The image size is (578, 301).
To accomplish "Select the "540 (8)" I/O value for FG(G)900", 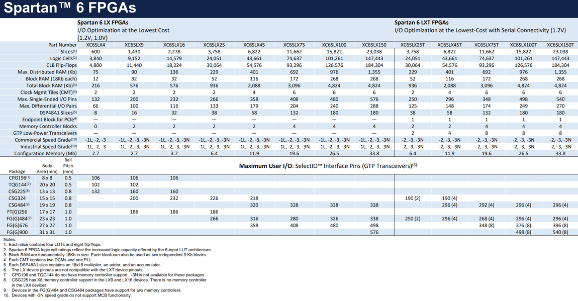I will (x=560, y=233).
